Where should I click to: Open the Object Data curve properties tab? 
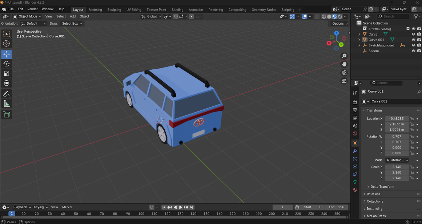[x=355, y=182]
